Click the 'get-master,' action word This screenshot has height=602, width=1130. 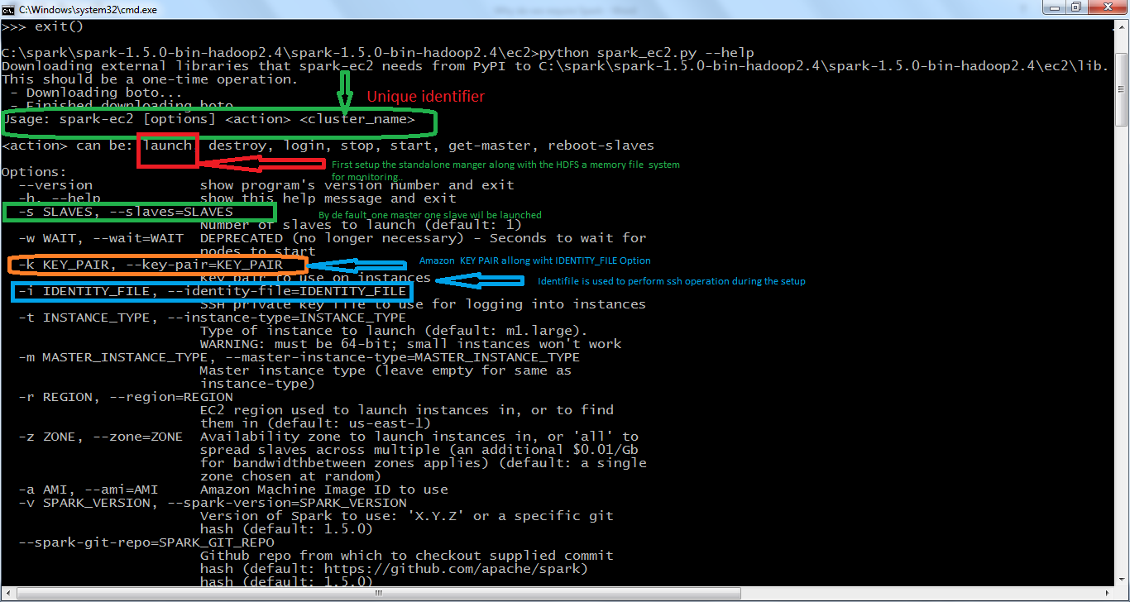(493, 146)
